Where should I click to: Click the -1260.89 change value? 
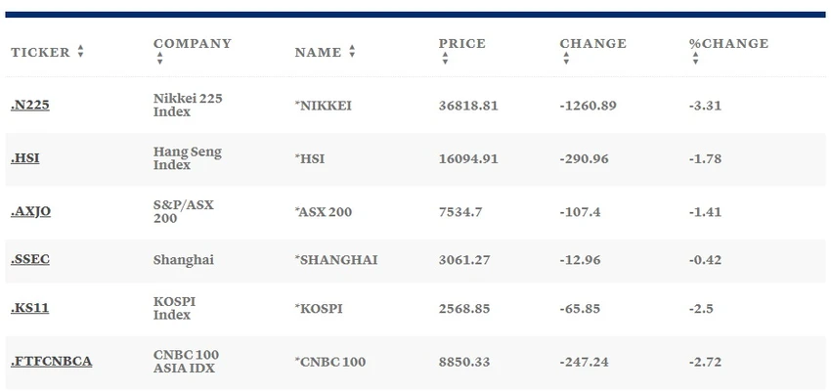click(589, 106)
